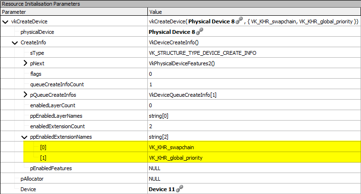Open the Device 11 resource link
361x194 pixels.
(x=162, y=189)
